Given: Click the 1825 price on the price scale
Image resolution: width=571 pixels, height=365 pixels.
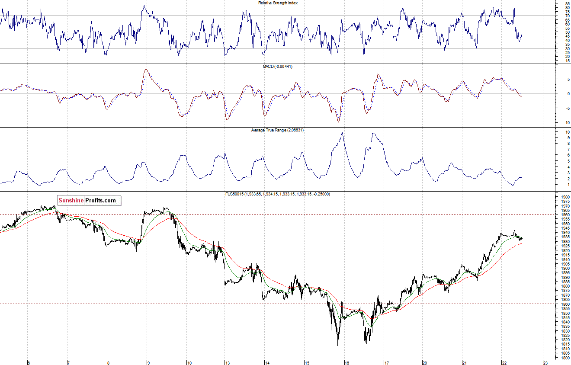Looking at the screenshot, I should (565, 336).
